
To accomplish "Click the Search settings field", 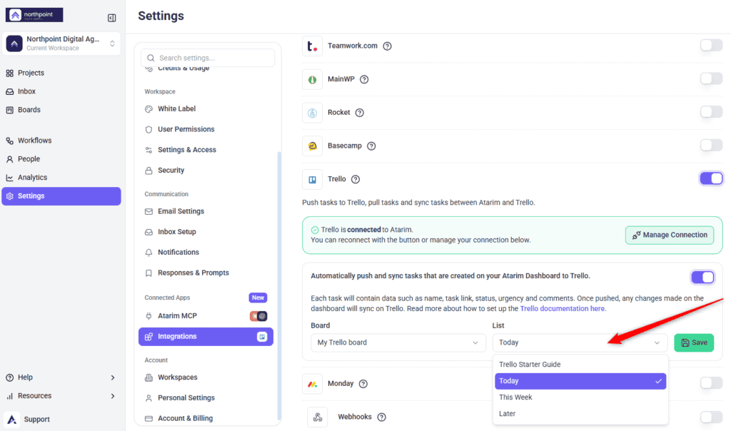I will coord(208,59).
